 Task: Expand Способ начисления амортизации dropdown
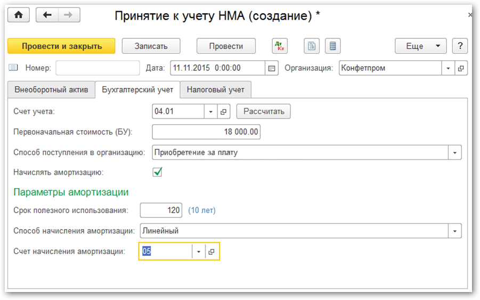pos(455,231)
